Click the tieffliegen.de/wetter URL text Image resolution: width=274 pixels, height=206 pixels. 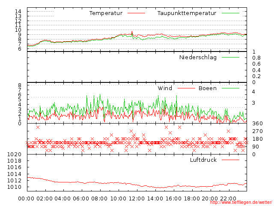241,203
